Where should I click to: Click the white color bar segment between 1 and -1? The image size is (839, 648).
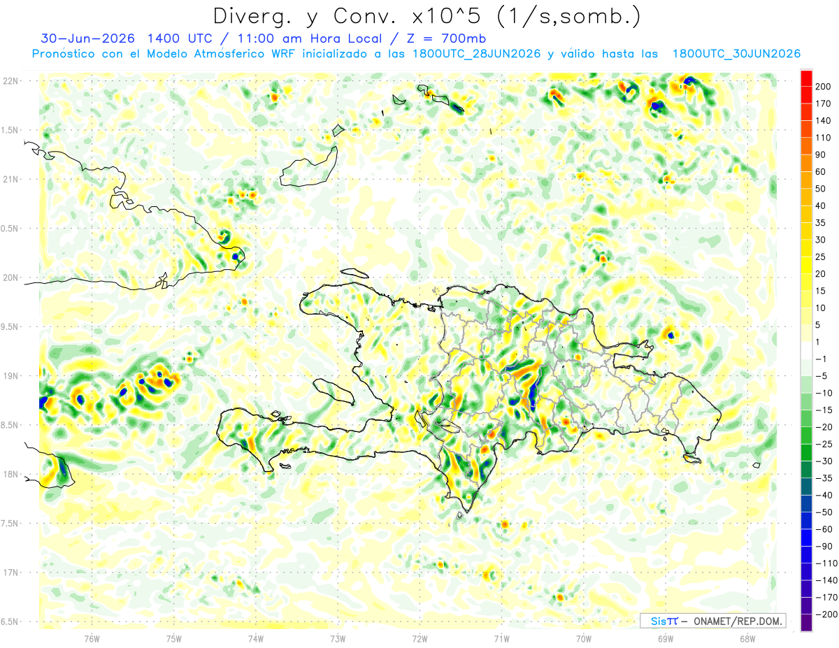click(x=806, y=350)
